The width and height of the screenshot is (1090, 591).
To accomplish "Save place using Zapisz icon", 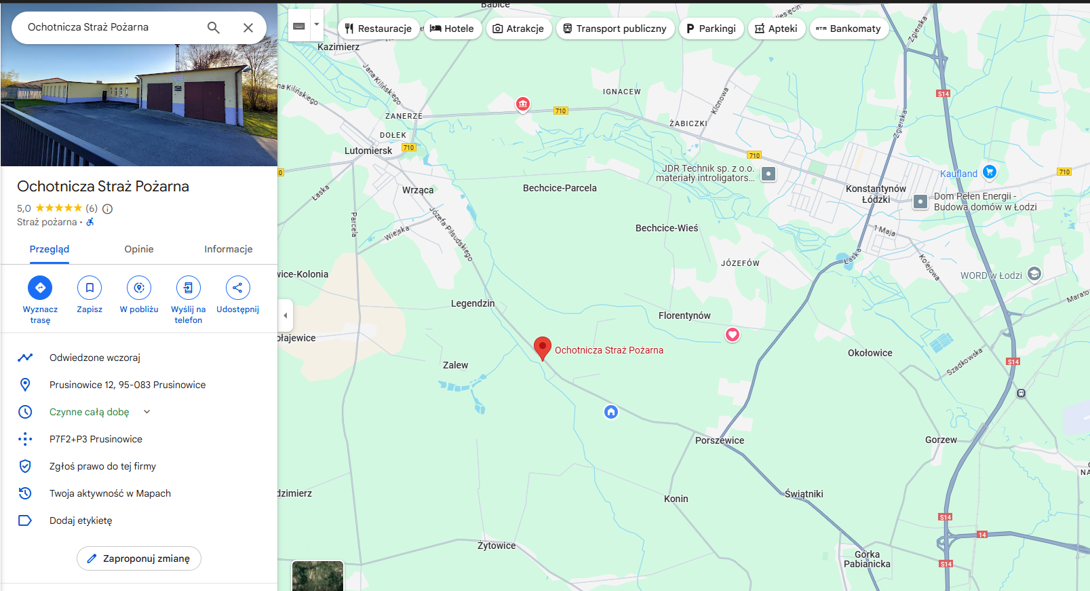I will click(90, 288).
